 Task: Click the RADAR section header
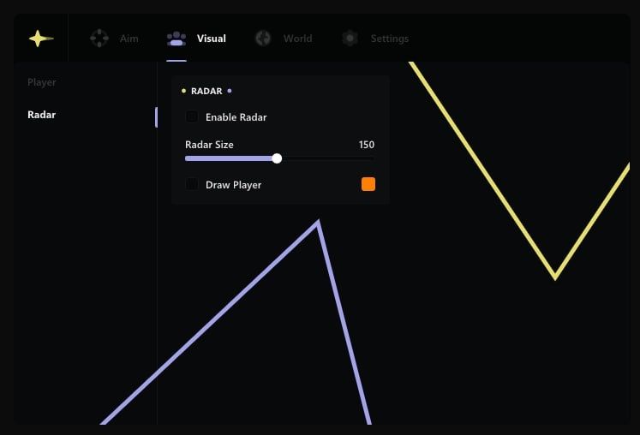tap(206, 91)
